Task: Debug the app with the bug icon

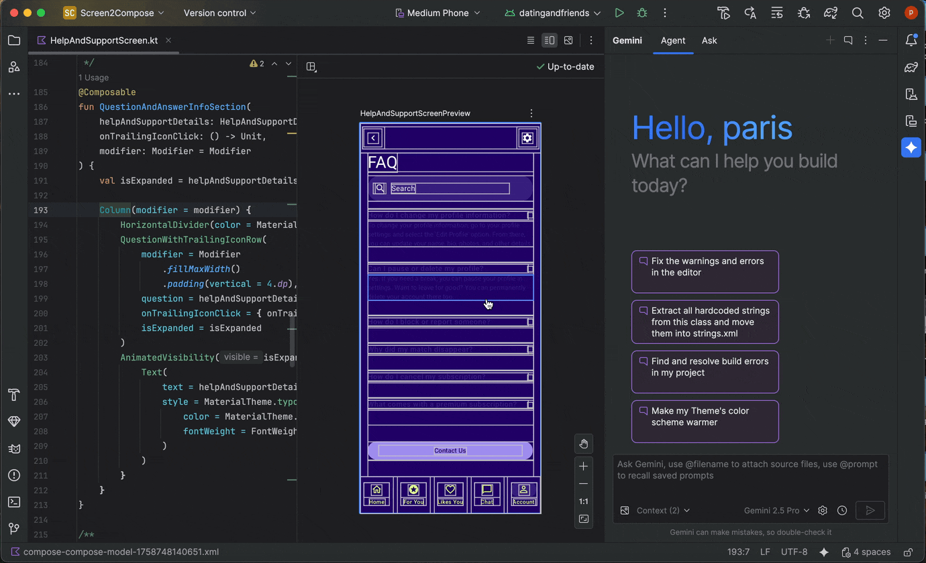Action: (641, 13)
